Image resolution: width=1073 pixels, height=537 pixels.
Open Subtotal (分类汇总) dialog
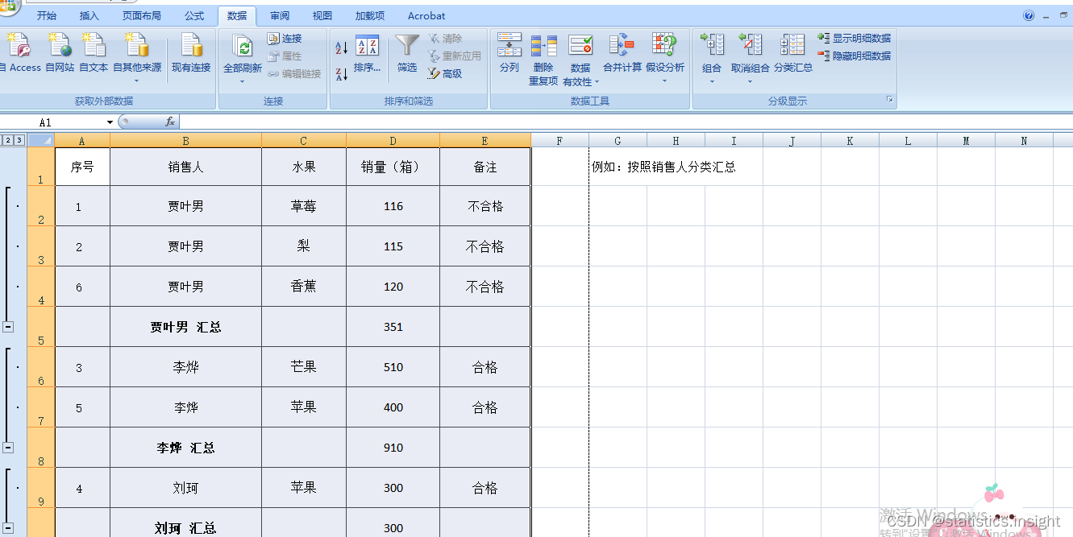point(793,53)
